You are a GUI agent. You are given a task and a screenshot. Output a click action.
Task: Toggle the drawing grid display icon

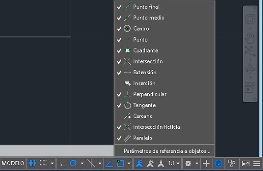(x=32, y=163)
